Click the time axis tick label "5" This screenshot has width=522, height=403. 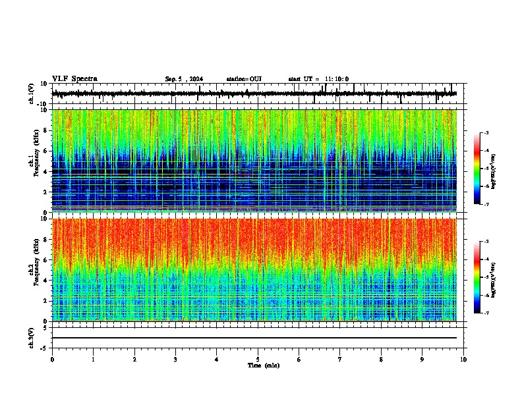[258, 360]
